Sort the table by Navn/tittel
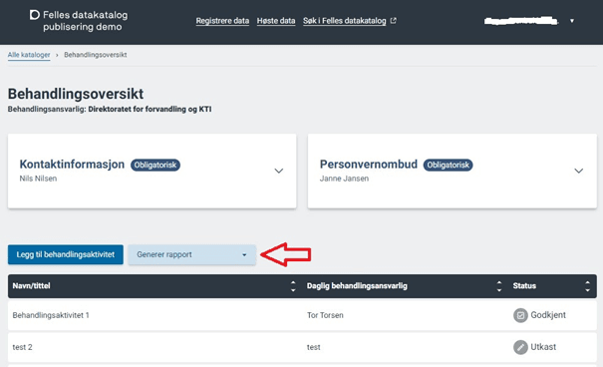 (293, 286)
